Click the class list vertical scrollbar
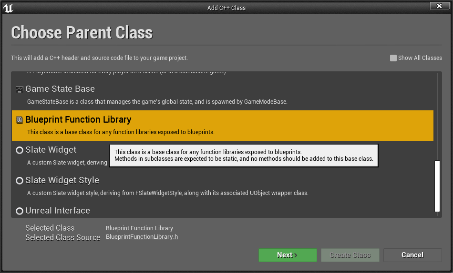Screen dimensions: 453x273 pyautogui.click(x=437, y=185)
